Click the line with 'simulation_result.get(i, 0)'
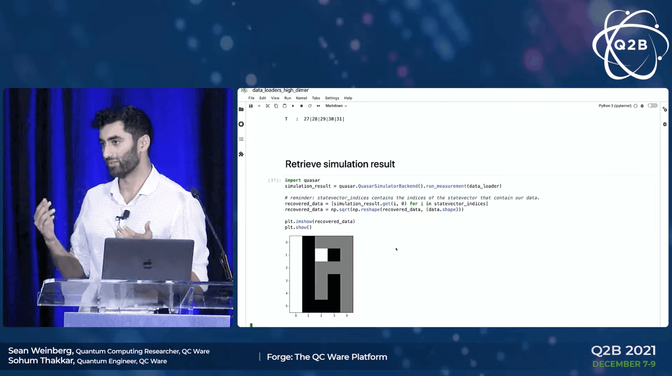 point(386,204)
